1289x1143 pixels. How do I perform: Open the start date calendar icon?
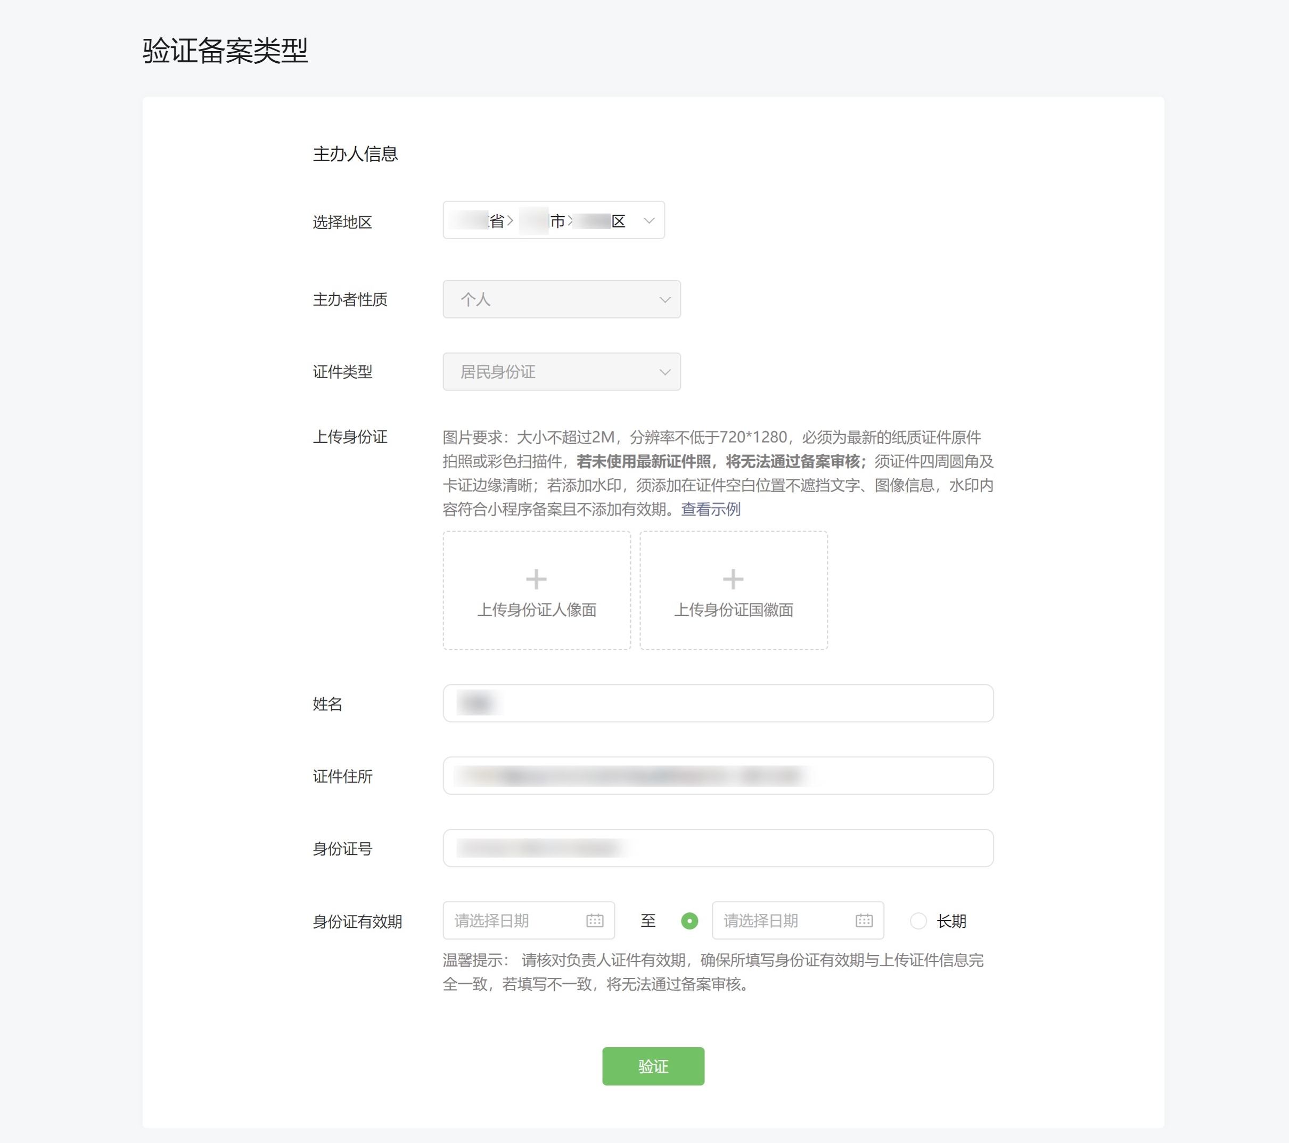pyautogui.click(x=595, y=920)
